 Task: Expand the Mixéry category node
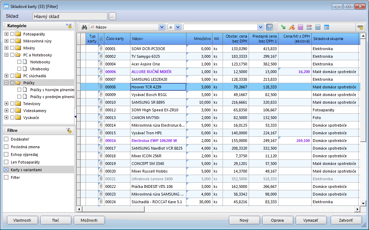coord(6,48)
